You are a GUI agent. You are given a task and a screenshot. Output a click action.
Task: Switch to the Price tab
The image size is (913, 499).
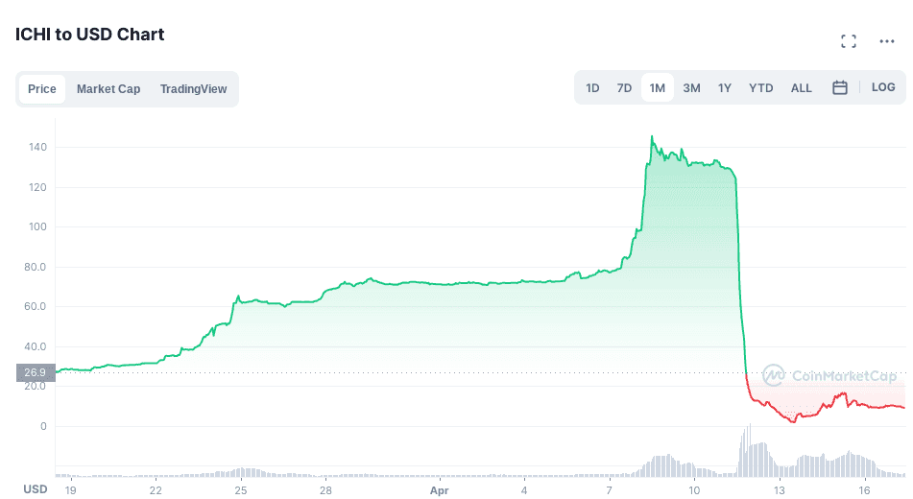(41, 89)
